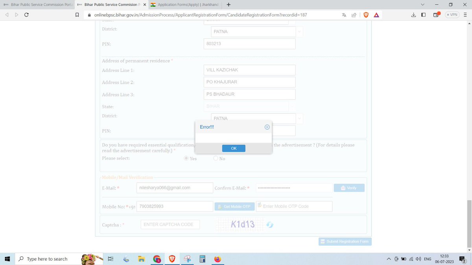472x265 pixels.
Task: Click the ENTER CAPTCHA CODE field
Action: (170, 225)
